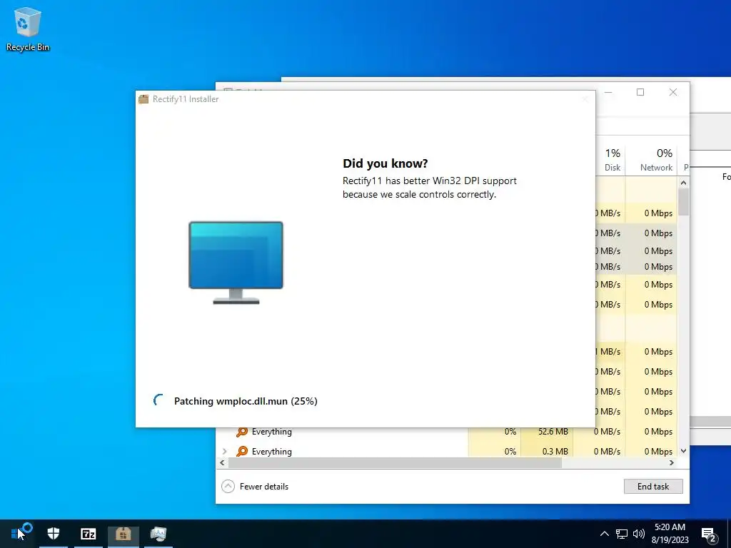Click Task Manager horizontal scroll left arrow
731x548 pixels.
click(x=223, y=462)
